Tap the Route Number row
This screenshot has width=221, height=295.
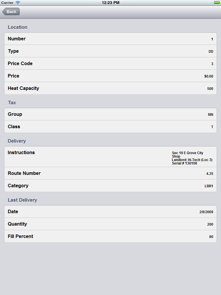pos(110,173)
